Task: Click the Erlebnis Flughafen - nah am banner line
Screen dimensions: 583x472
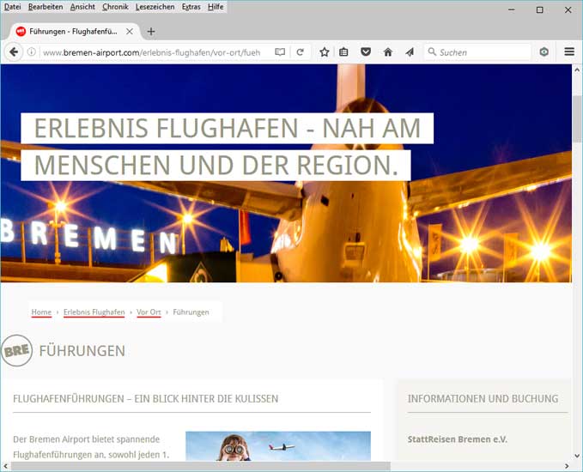Action: [x=228, y=128]
